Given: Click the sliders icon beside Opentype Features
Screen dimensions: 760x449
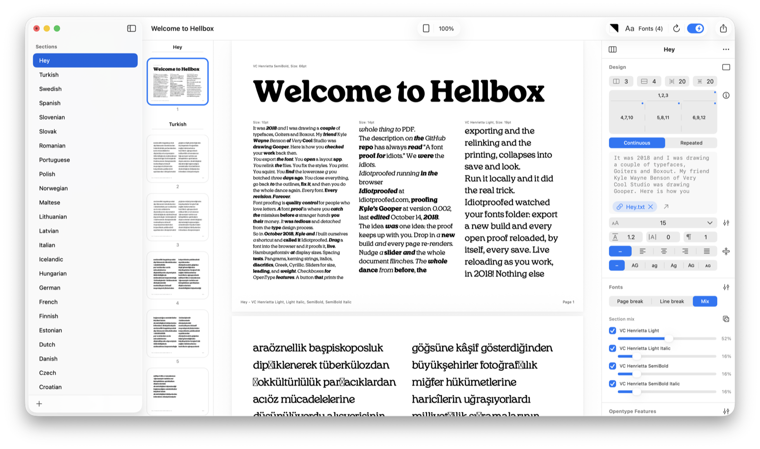Looking at the screenshot, I should click(726, 411).
